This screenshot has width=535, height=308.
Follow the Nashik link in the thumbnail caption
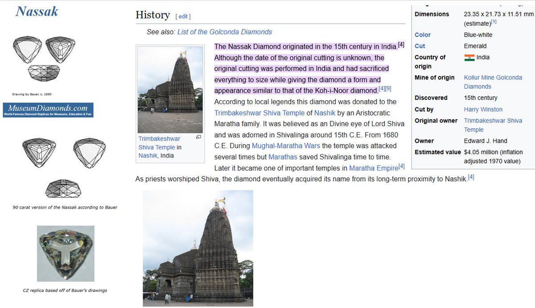click(x=147, y=155)
